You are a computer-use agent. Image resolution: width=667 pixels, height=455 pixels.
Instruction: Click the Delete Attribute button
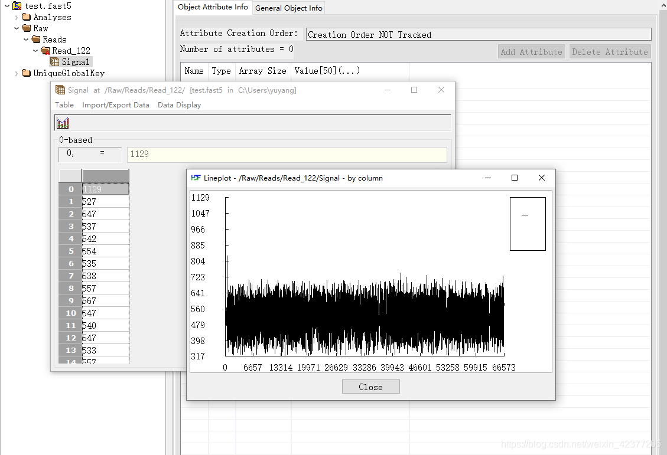click(x=610, y=52)
